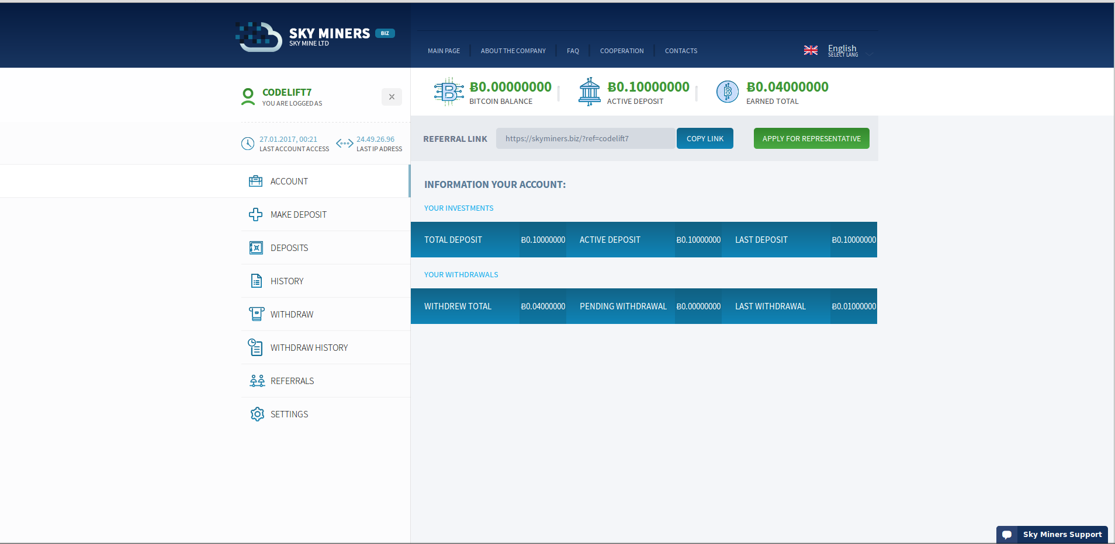
Task: Click the last access date 27.01.2017
Action: click(288, 140)
